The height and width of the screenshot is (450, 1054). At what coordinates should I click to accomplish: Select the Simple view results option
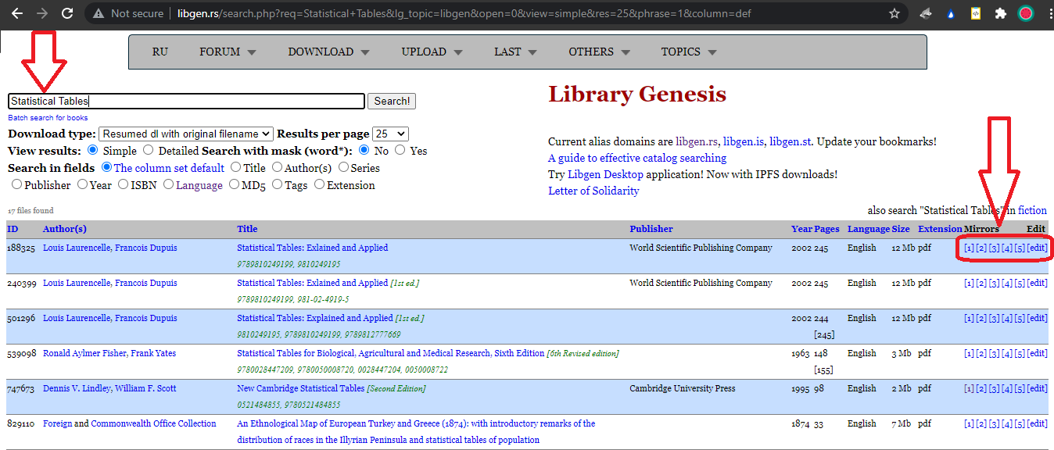(x=92, y=151)
